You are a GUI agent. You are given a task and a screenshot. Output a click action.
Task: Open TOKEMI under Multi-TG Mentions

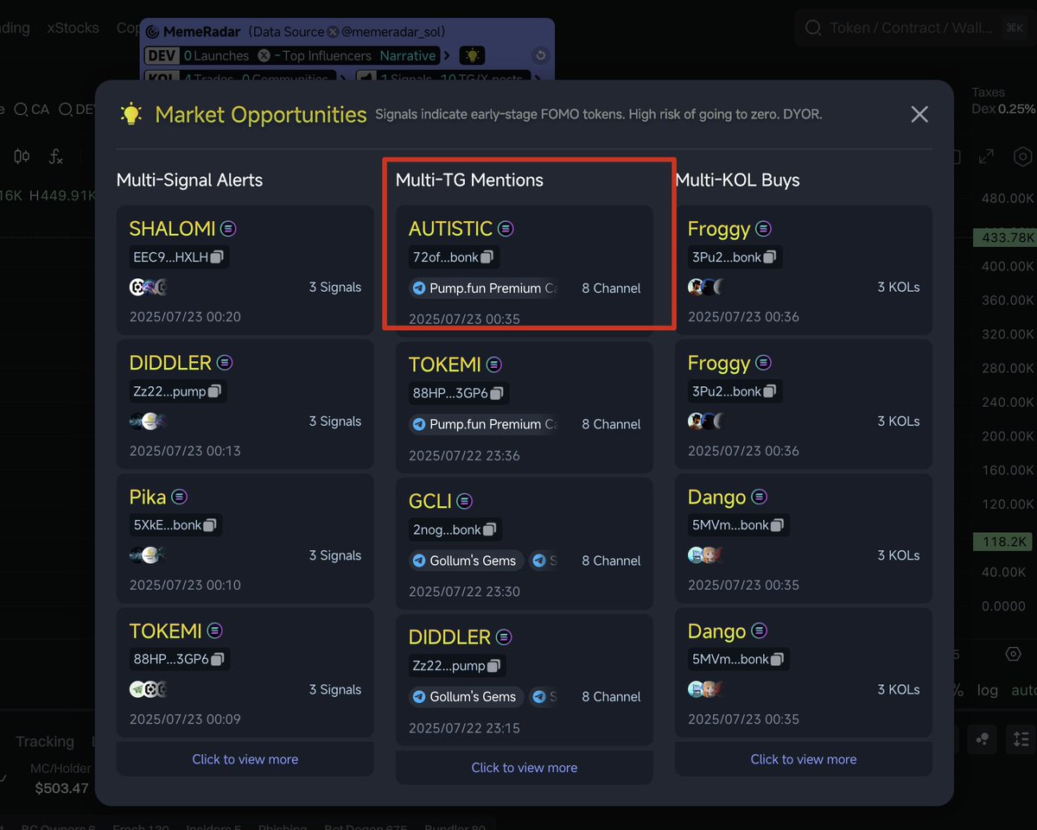click(x=444, y=364)
